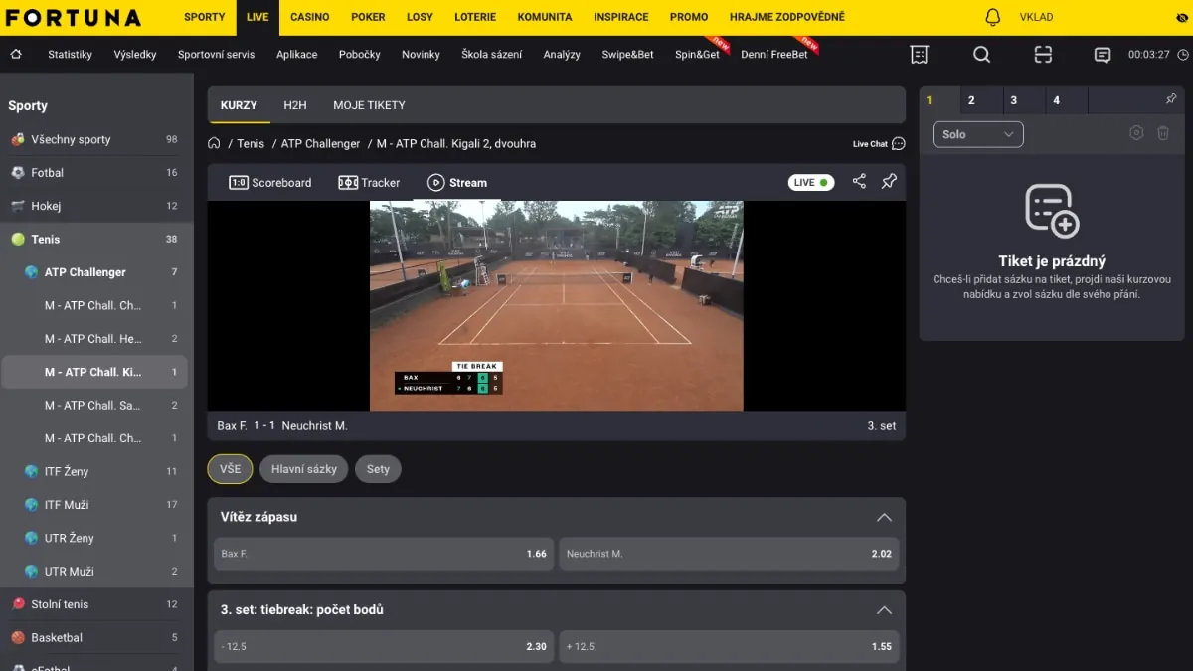The width and height of the screenshot is (1193, 671).
Task: Click the notification bell icon
Action: (991, 16)
